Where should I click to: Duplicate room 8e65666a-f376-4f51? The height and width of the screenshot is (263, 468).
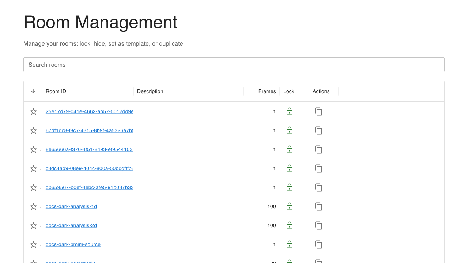[x=319, y=149]
